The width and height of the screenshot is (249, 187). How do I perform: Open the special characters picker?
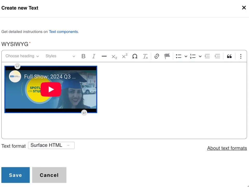coord(135,56)
